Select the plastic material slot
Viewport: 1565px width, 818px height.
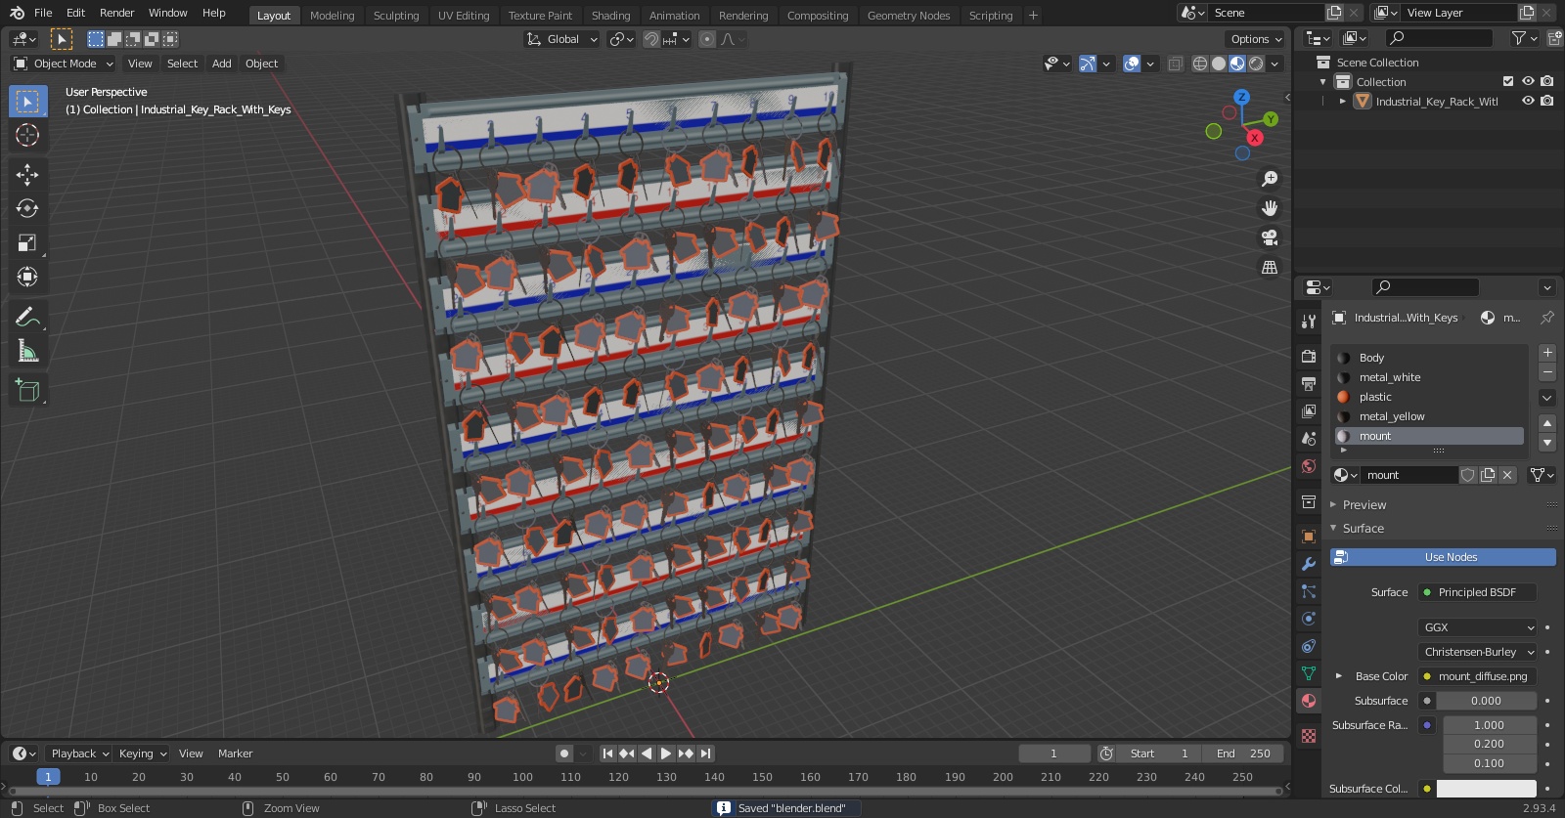click(x=1429, y=397)
